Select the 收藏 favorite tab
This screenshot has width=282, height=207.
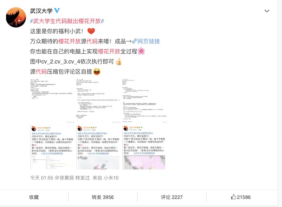(x=34, y=197)
